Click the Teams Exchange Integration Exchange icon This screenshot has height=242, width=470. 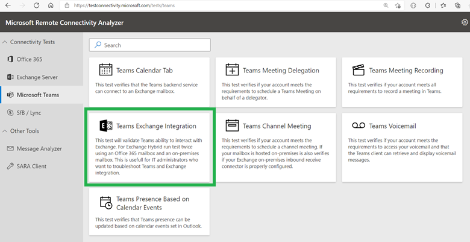(x=105, y=126)
